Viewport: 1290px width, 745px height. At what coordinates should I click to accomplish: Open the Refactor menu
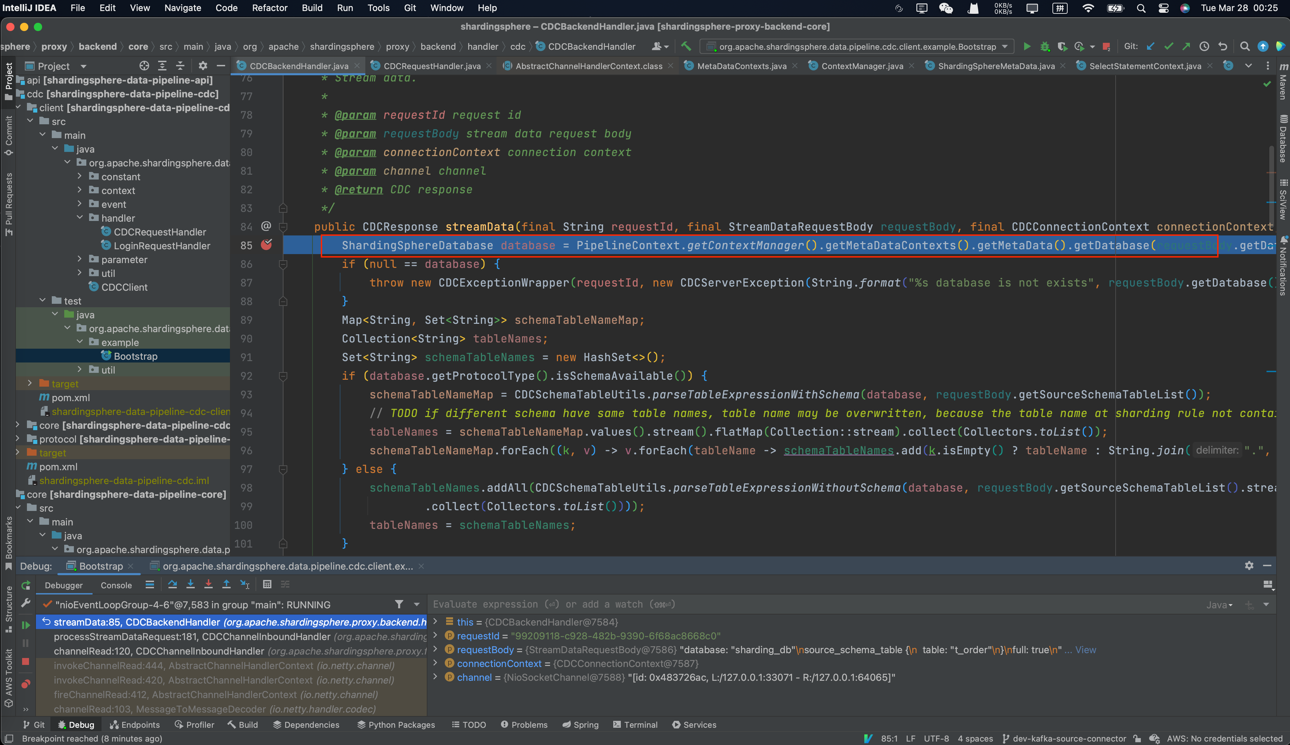point(270,8)
